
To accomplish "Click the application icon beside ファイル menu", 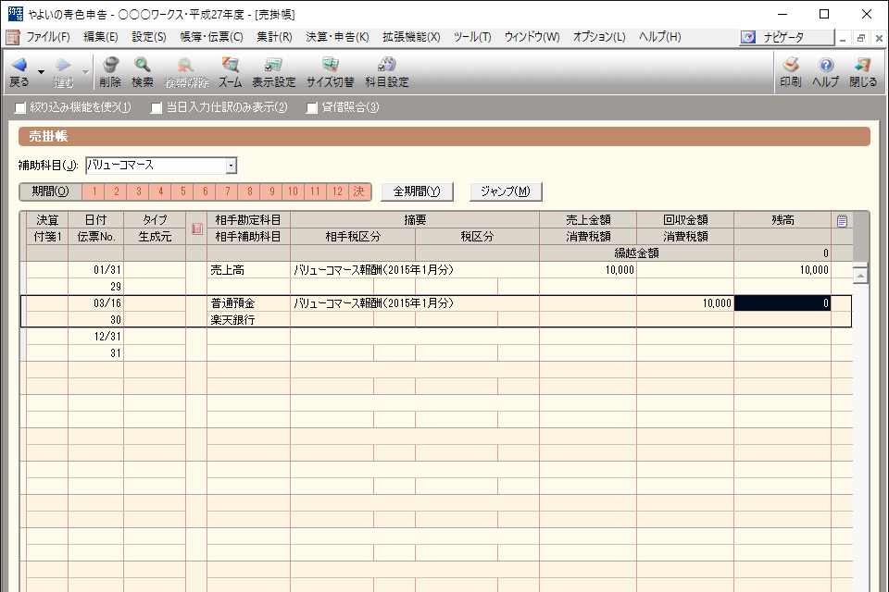I will 12,37.
